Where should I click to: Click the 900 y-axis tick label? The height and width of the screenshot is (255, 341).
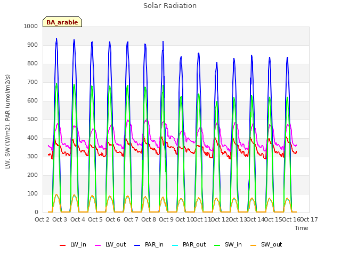tap(33, 45)
